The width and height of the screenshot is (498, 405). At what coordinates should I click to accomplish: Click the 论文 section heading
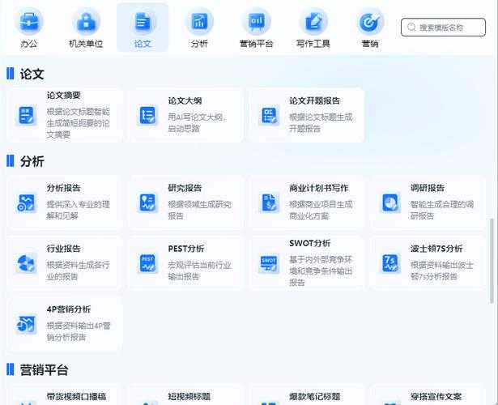click(32, 74)
